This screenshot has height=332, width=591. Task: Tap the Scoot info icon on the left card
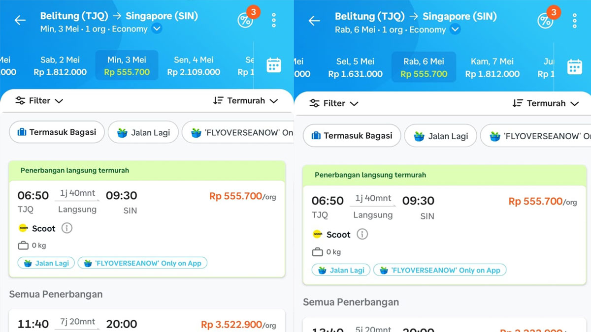(x=66, y=228)
